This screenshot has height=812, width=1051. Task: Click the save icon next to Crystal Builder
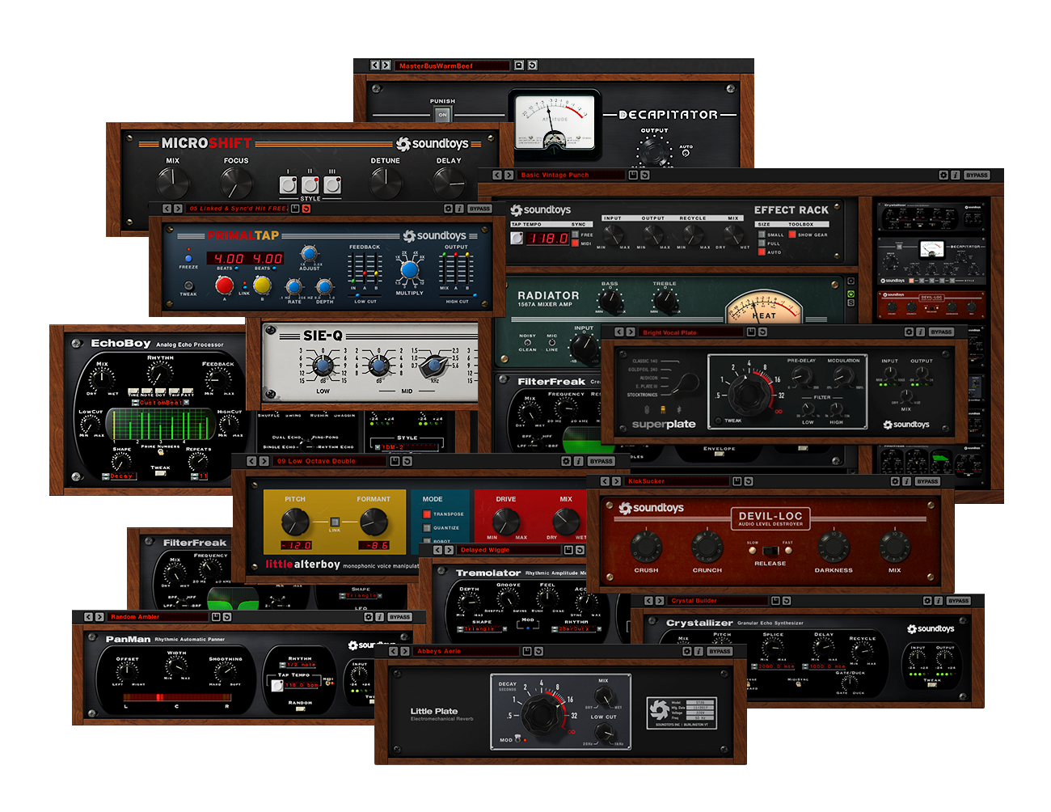[775, 601]
